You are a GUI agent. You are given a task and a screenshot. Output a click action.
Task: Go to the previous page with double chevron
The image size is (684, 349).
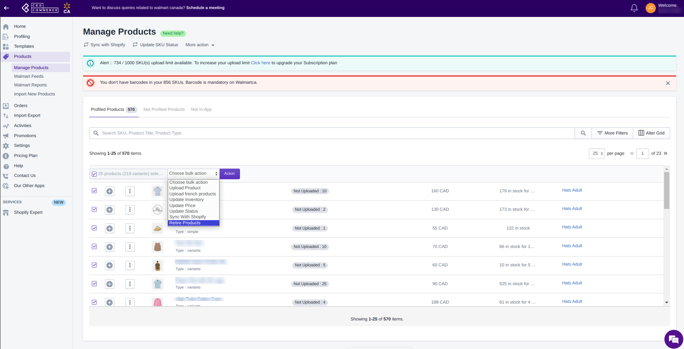point(632,153)
